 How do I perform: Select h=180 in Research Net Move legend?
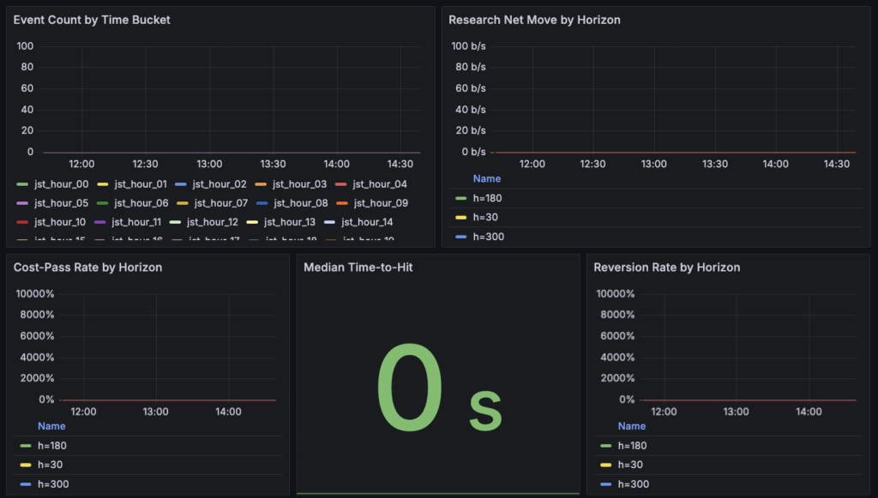(488, 199)
